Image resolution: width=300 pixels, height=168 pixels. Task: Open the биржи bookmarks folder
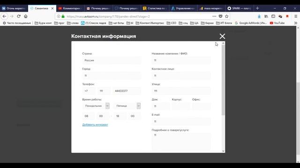tap(207, 23)
